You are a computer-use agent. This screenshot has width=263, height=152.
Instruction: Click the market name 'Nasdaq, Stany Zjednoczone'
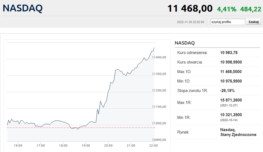tap(238, 132)
